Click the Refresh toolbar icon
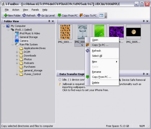 click(x=24, y=15)
